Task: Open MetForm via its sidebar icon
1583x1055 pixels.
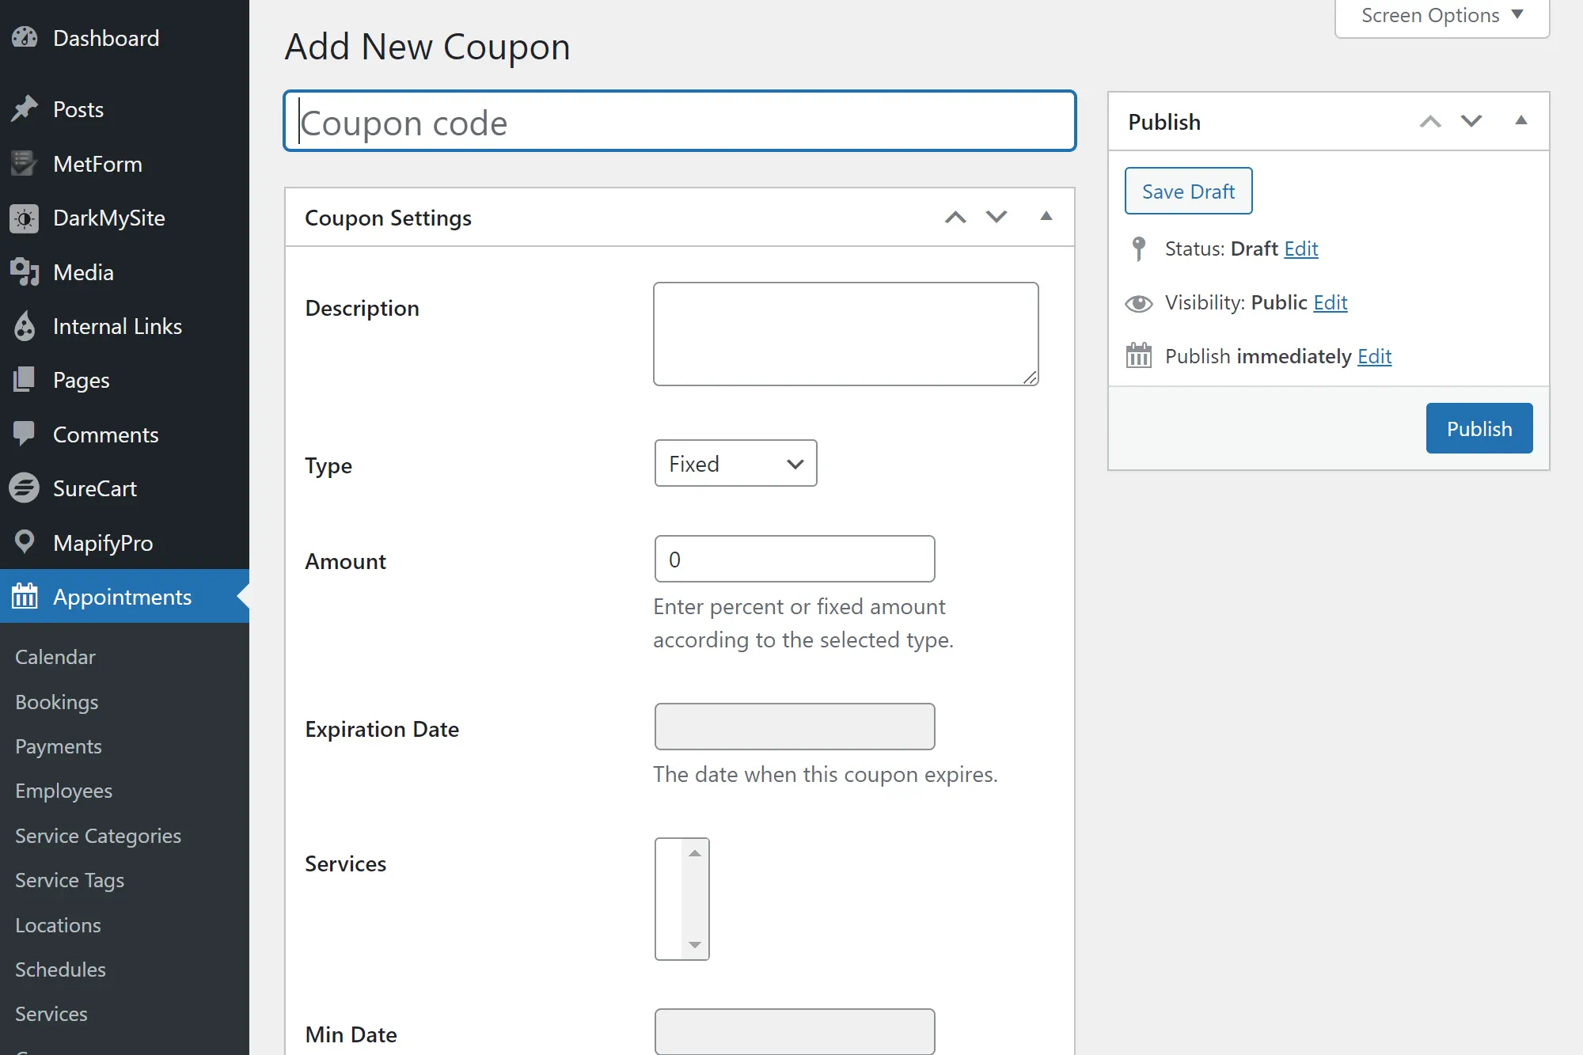Action: (25, 164)
